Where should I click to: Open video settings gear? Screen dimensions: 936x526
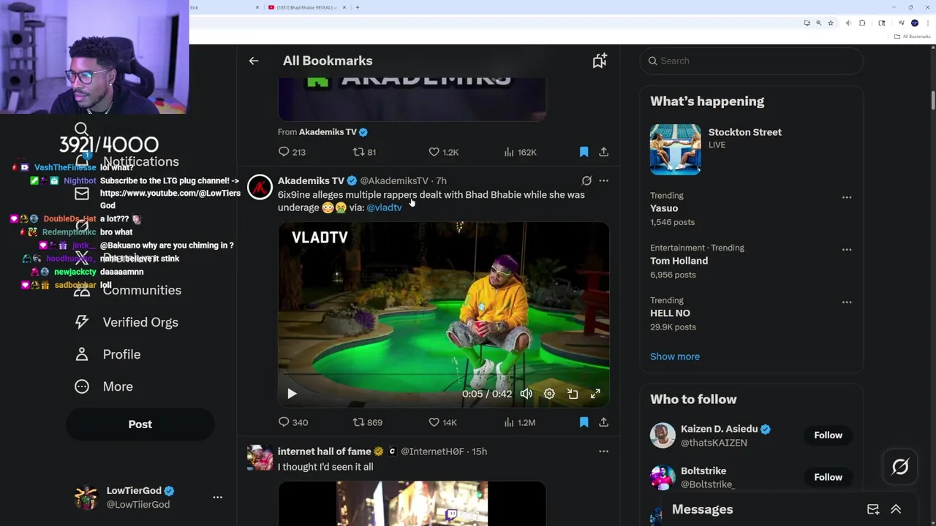tap(549, 394)
